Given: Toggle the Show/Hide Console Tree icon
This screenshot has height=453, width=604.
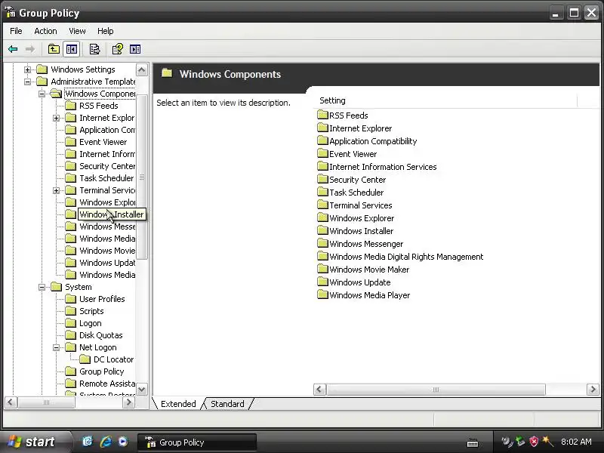Looking at the screenshot, I should pos(72,49).
